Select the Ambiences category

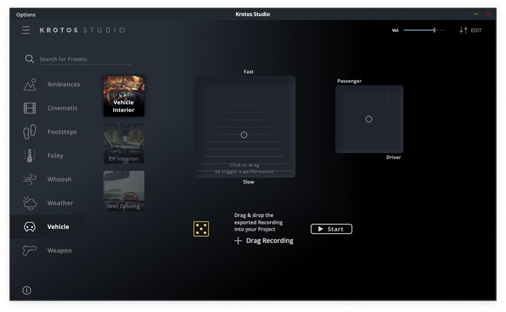tap(64, 85)
